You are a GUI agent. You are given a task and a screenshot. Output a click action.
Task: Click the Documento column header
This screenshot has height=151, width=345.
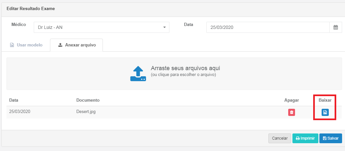point(88,100)
